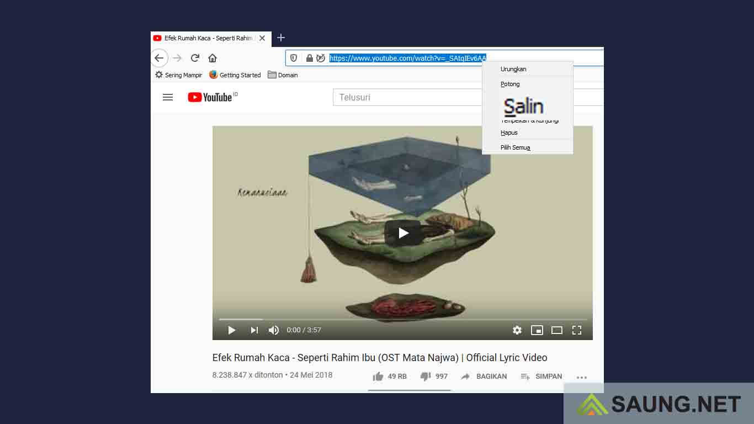This screenshot has height=424, width=754.
Task: Close the Efek Rumah Kaca tab
Action: click(x=262, y=38)
